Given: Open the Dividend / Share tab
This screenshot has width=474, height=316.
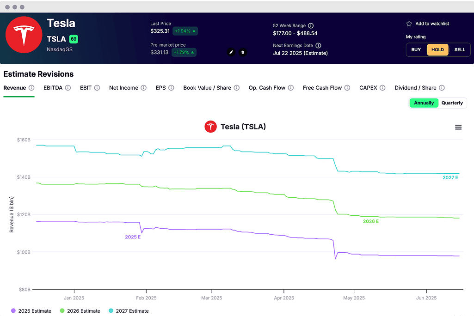Looking at the screenshot, I should click(415, 88).
